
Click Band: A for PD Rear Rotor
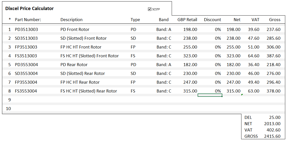coord(164,65)
